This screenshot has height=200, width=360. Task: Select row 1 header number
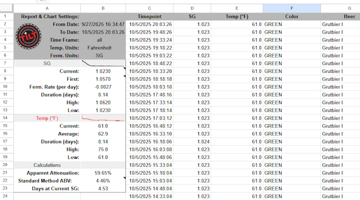point(5,16)
